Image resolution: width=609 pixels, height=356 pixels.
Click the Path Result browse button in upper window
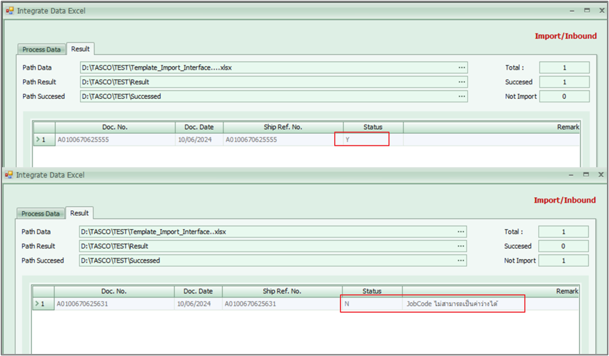[x=461, y=82]
